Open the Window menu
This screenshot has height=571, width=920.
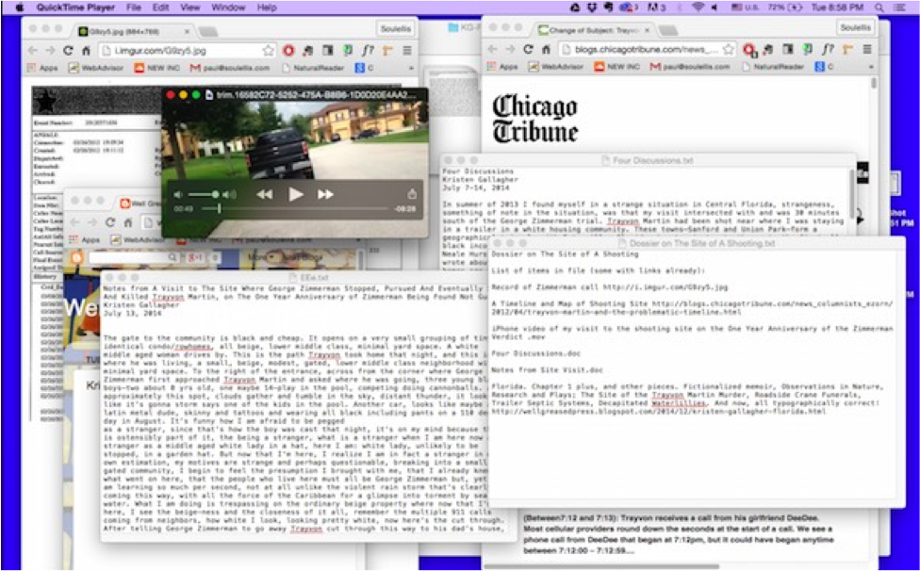pyautogui.click(x=228, y=8)
